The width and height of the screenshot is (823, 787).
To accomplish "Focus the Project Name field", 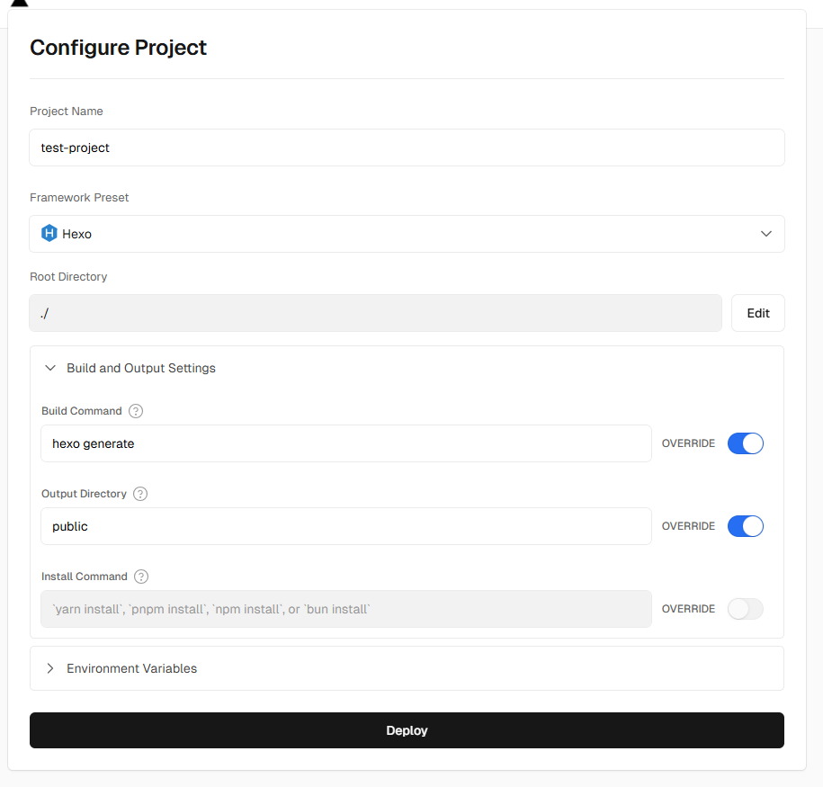I will pyautogui.click(x=407, y=148).
